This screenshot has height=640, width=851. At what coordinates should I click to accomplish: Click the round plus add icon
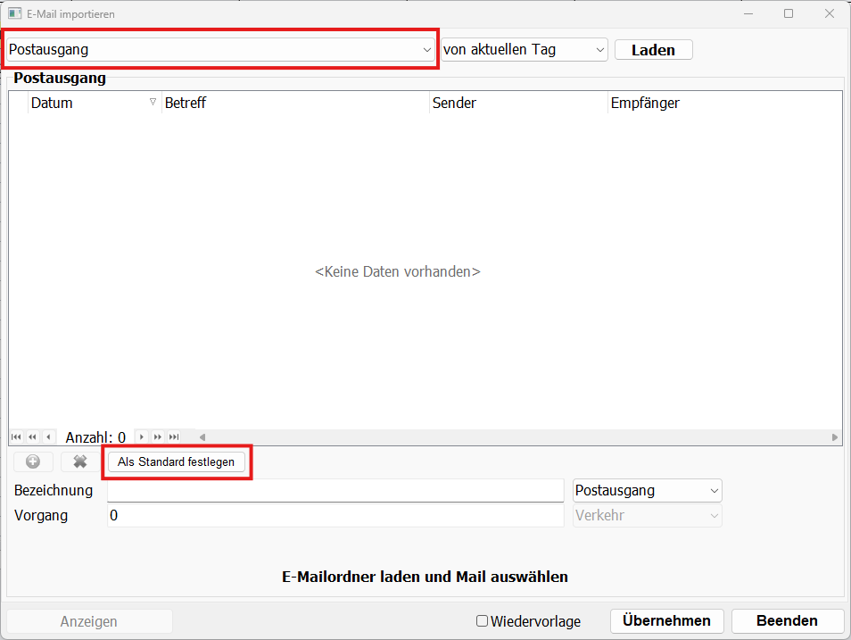coord(33,461)
